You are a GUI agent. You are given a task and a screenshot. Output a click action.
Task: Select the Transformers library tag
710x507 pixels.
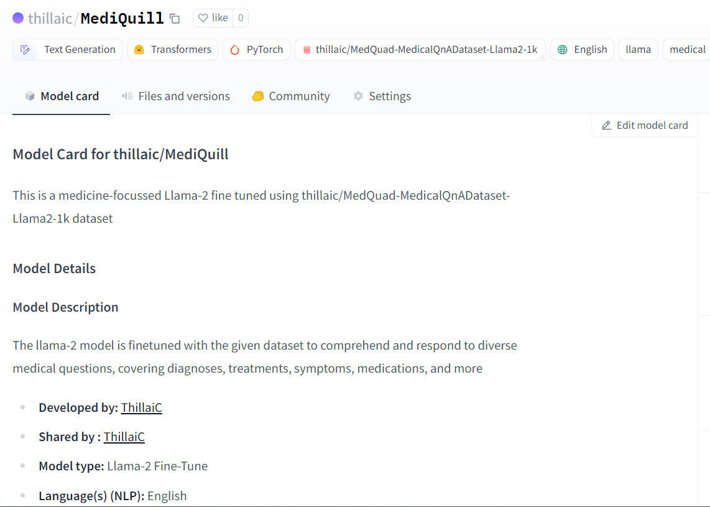point(172,49)
